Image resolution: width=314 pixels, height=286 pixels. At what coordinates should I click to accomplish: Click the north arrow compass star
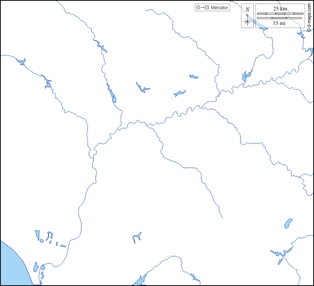[x=247, y=22]
